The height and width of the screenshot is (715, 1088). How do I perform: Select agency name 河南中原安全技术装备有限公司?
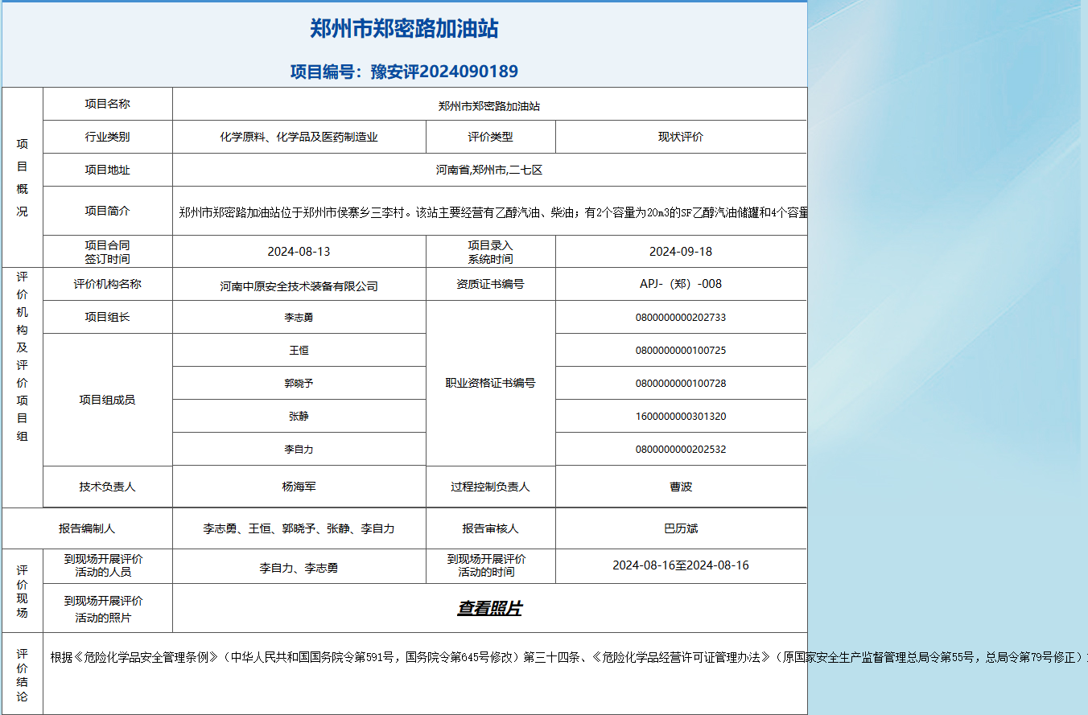point(299,286)
